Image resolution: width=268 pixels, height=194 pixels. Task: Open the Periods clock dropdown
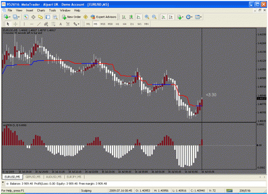click(189, 17)
